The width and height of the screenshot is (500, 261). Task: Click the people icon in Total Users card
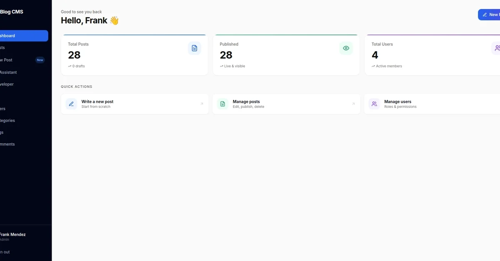click(497, 48)
